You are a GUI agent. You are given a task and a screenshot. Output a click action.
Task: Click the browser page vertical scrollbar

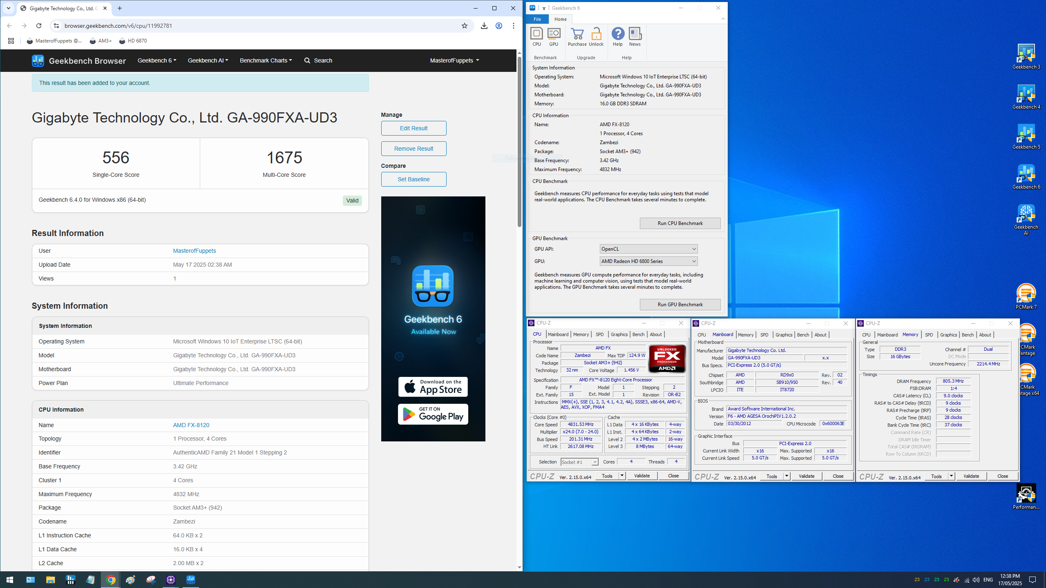[x=519, y=141]
